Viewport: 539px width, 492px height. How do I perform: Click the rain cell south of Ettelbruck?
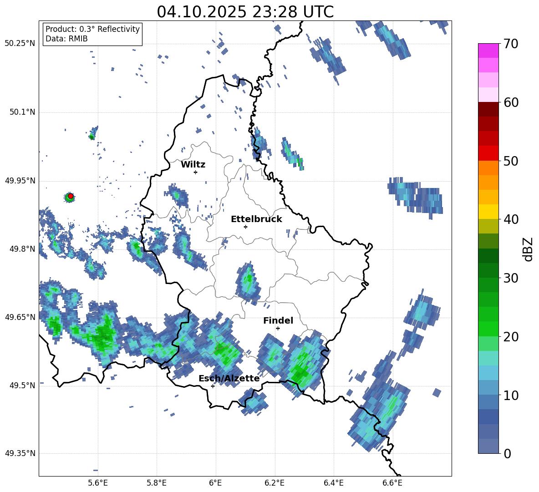pyautogui.click(x=248, y=284)
